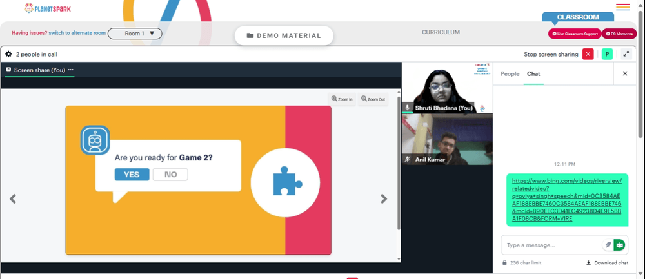Open the CLASSROOM tab
Viewport: 645px width, 279px height.
578,17
